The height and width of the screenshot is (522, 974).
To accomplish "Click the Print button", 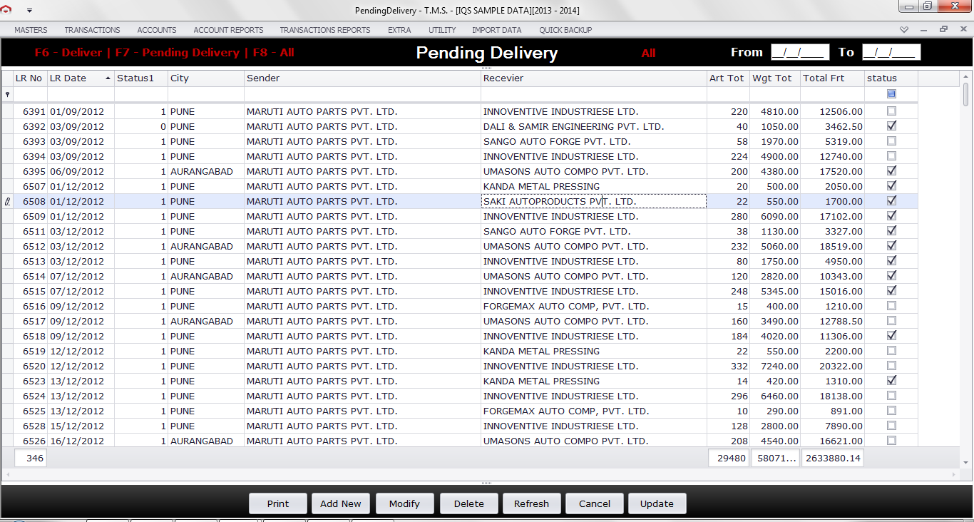I will click(278, 503).
